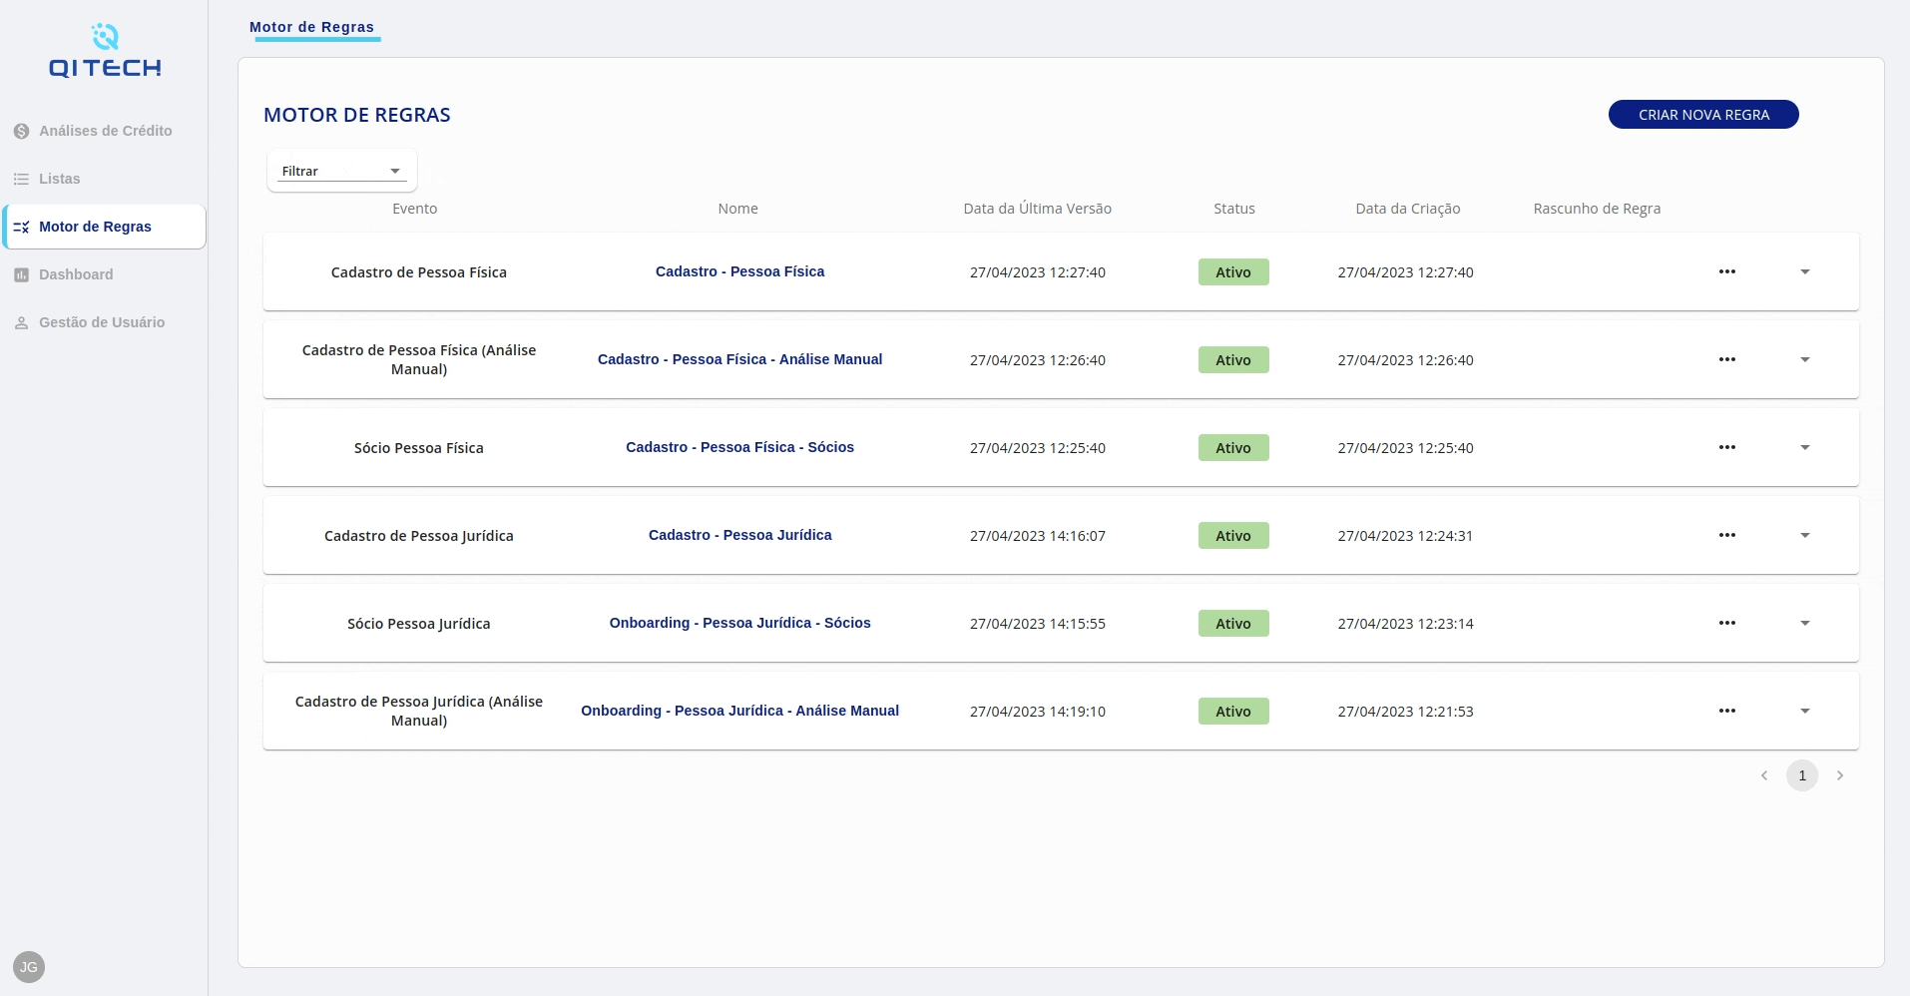Click the Sócio Pessoa Física event cell

point(419,448)
